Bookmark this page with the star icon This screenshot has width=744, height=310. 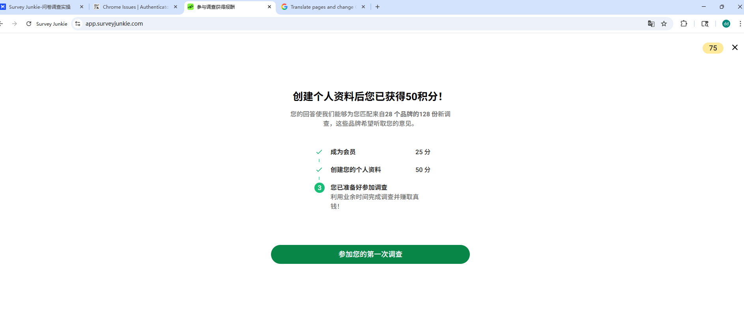[664, 24]
